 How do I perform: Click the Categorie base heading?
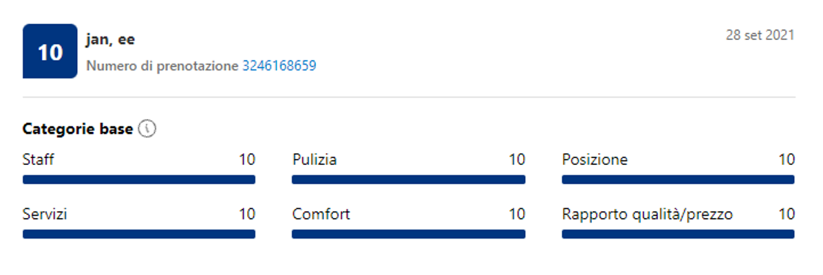pos(78,129)
